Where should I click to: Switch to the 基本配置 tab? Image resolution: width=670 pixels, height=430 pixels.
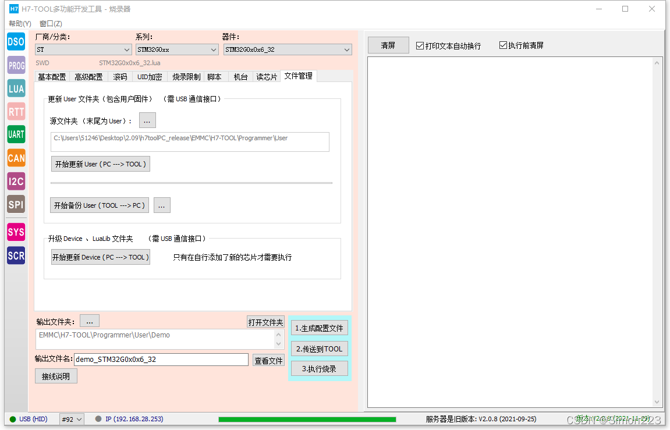52,77
